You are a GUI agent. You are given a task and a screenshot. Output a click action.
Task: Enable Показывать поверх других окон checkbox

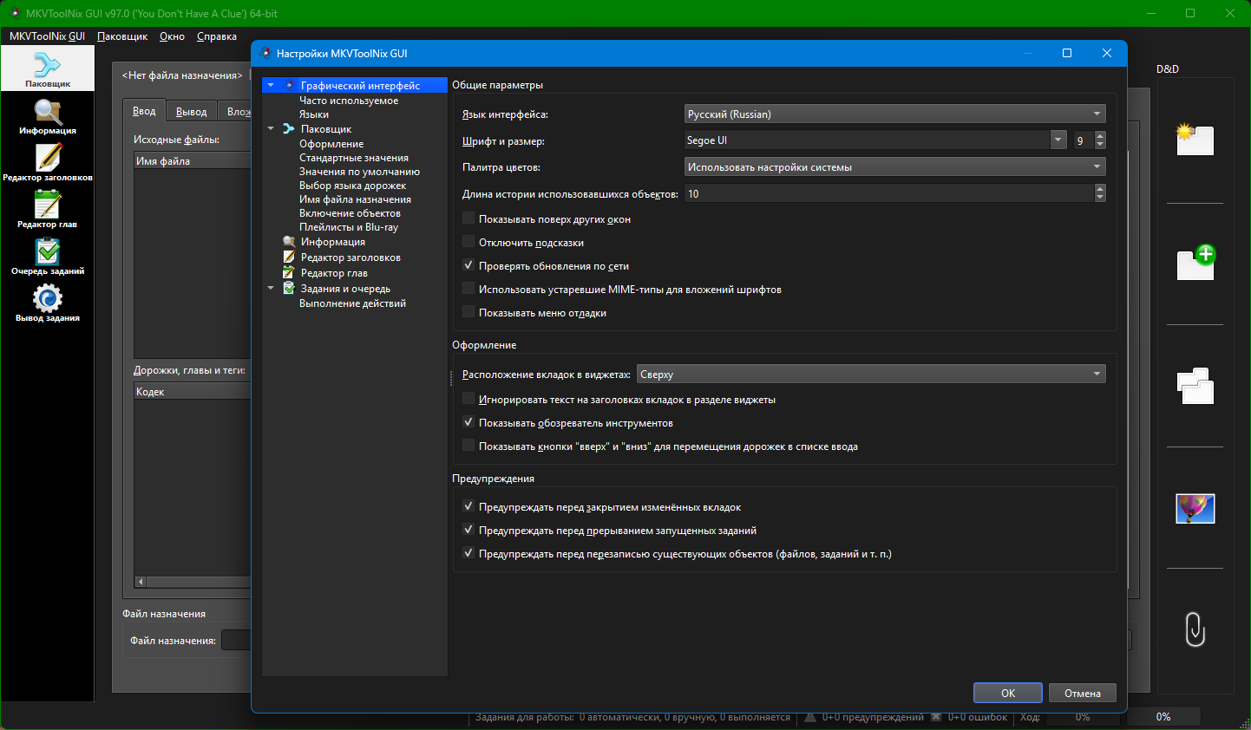[468, 219]
